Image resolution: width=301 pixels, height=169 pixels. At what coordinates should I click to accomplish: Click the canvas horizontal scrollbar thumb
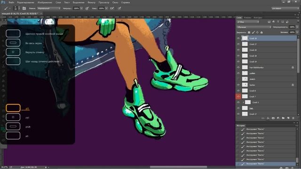point(178,167)
